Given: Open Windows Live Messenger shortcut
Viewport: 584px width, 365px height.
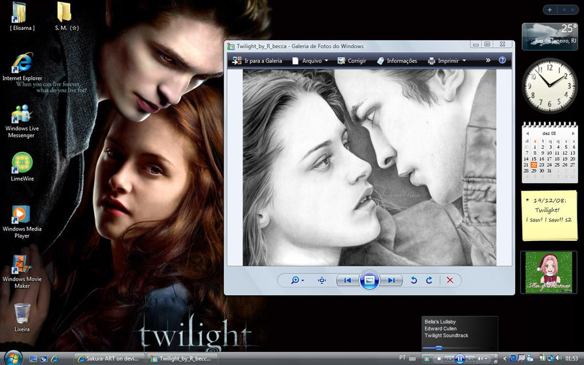Looking at the screenshot, I should 21,121.
